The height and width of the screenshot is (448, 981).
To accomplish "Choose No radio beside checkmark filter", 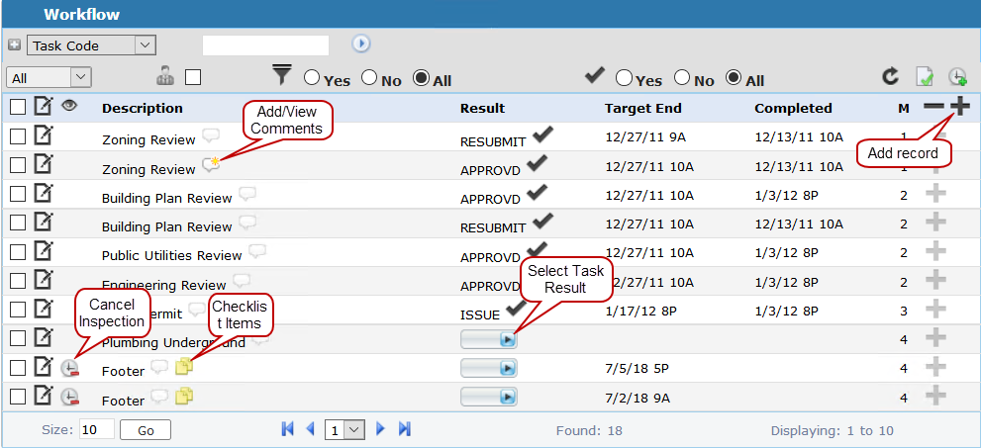I will (682, 77).
